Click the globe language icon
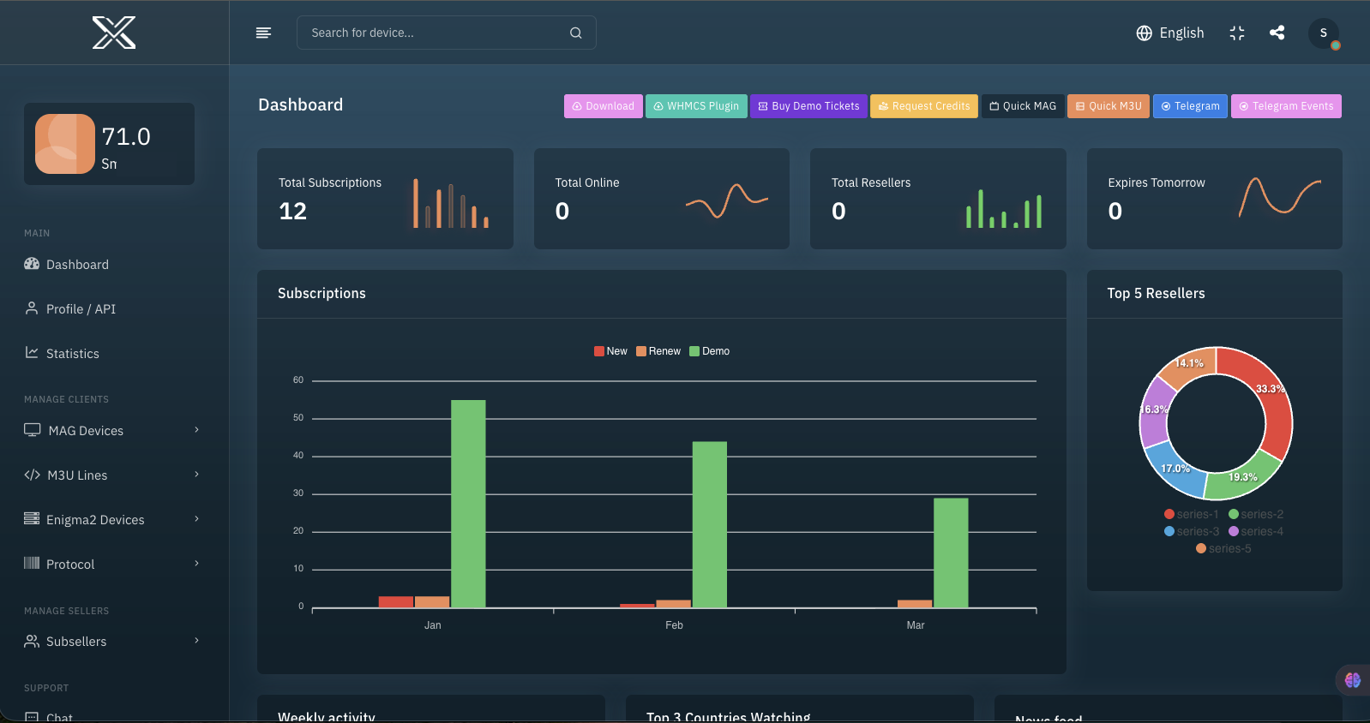Image resolution: width=1370 pixels, height=723 pixels. tap(1144, 33)
